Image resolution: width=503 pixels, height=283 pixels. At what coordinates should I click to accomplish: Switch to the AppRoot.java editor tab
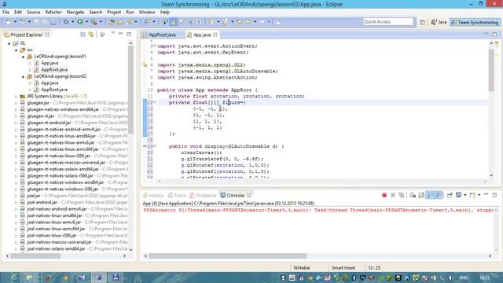162,35
